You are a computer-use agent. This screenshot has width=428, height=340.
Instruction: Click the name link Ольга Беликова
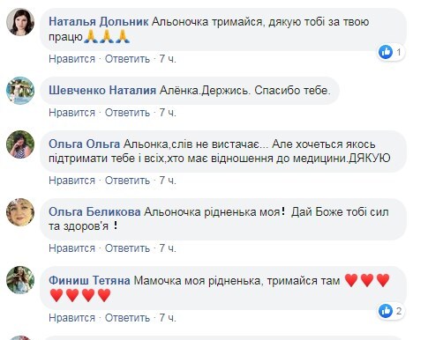pos(94,211)
